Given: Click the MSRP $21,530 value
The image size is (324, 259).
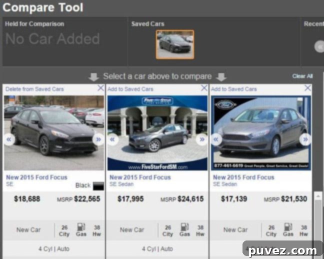Looking at the screenshot, I should coord(294,199).
